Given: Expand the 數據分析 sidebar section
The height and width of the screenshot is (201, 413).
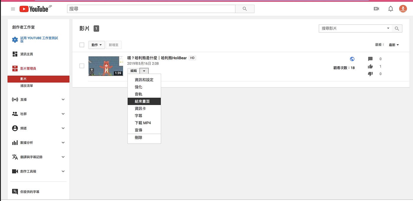Looking at the screenshot, I should (63, 143).
